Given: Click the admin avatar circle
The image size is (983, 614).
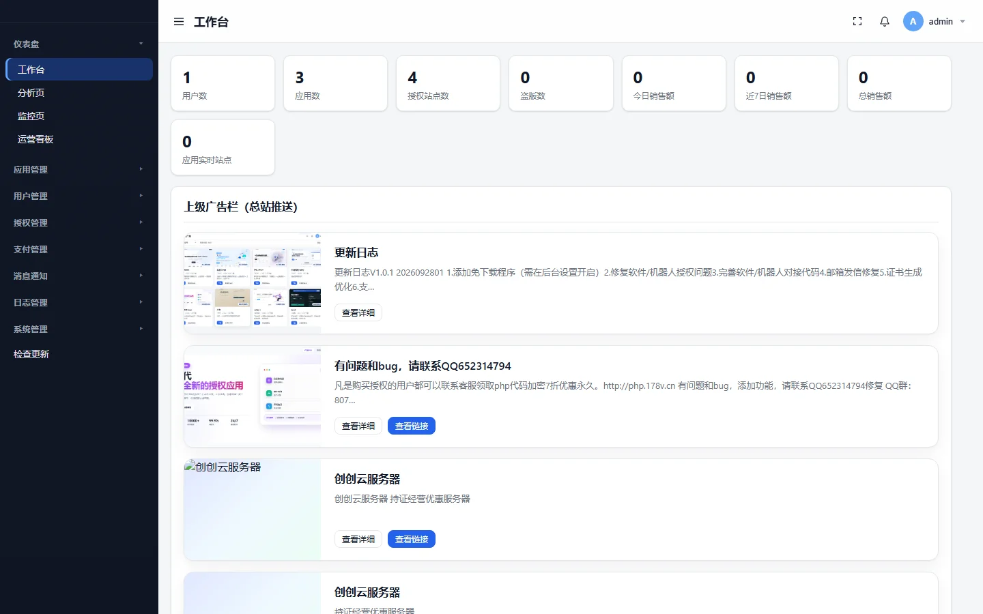Looking at the screenshot, I should click(x=913, y=21).
